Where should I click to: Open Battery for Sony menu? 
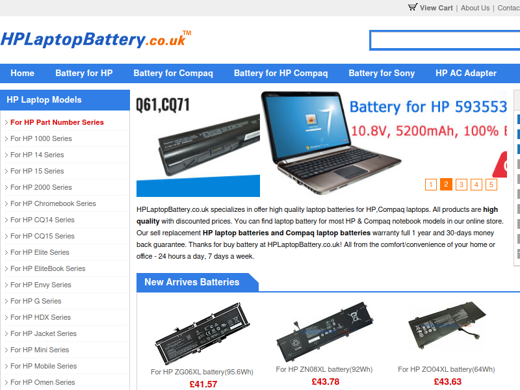coord(382,73)
